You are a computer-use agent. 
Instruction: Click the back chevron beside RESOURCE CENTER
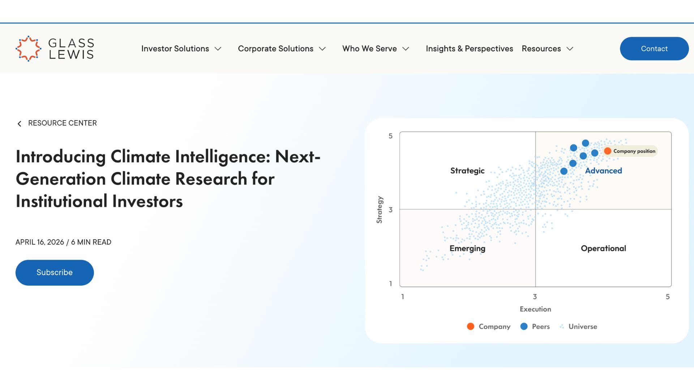pos(19,123)
